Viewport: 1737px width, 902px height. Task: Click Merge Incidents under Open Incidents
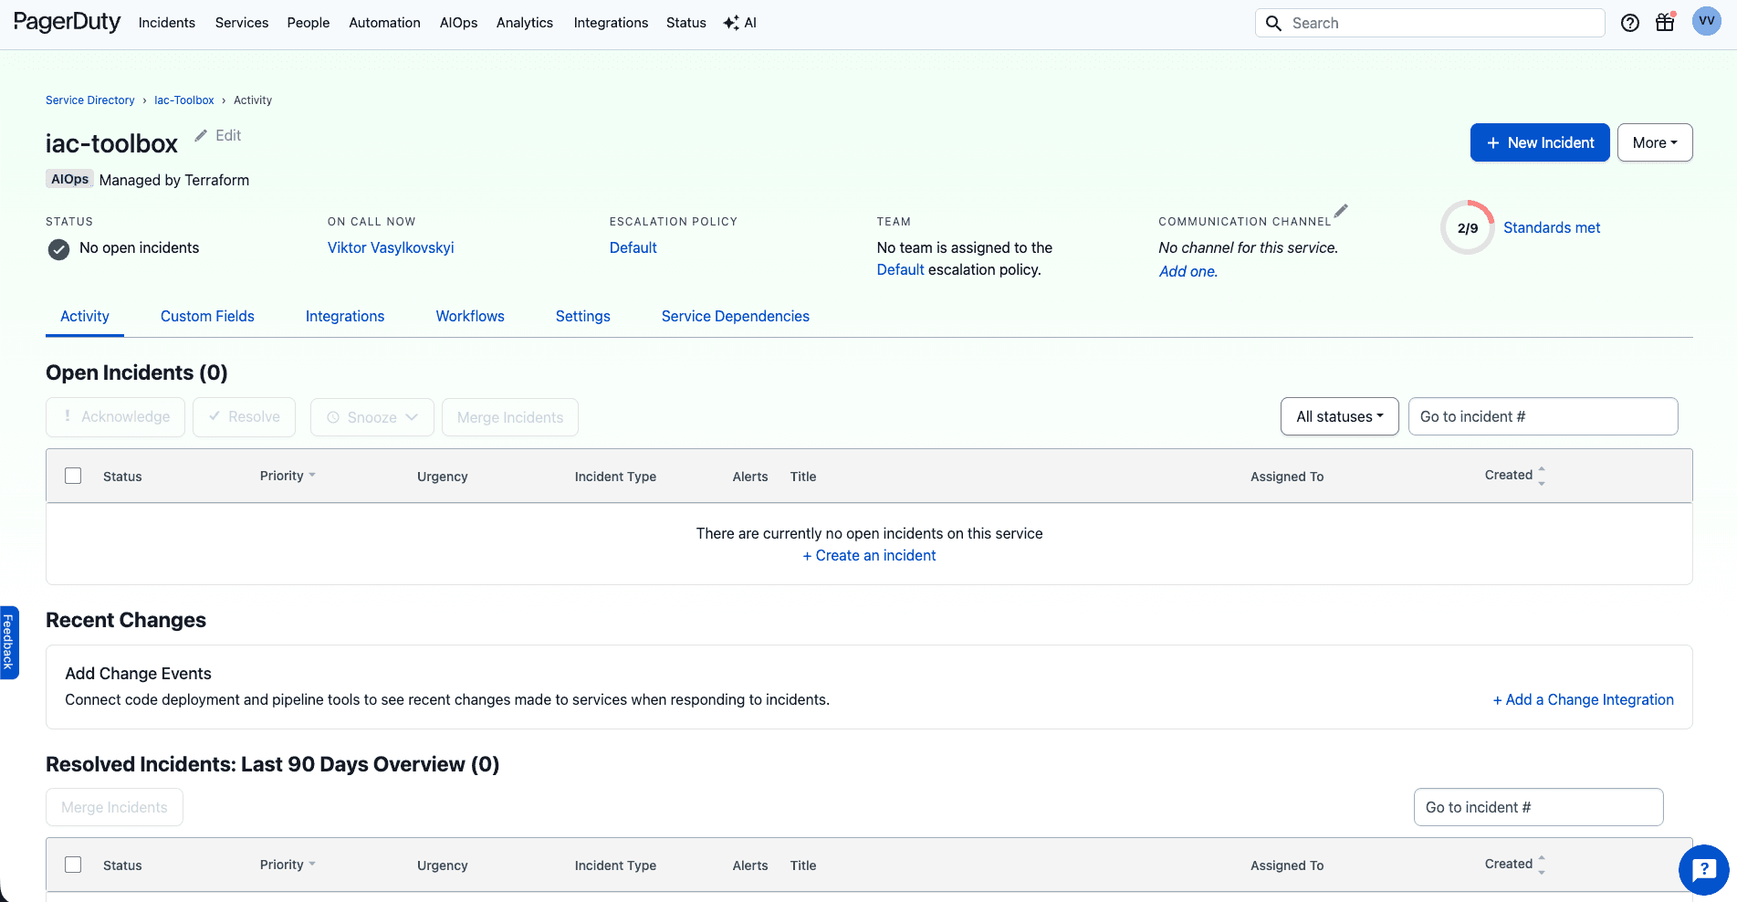pyautogui.click(x=510, y=417)
